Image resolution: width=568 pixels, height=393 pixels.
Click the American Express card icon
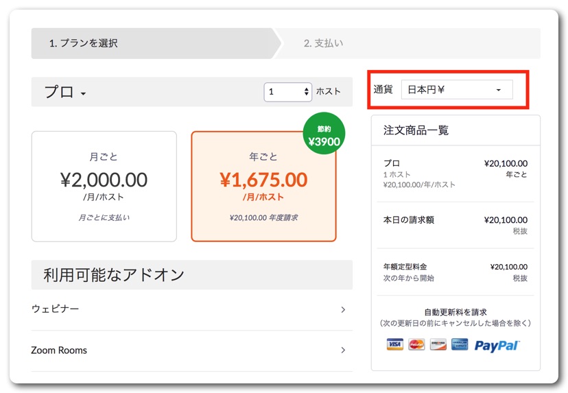click(x=460, y=344)
